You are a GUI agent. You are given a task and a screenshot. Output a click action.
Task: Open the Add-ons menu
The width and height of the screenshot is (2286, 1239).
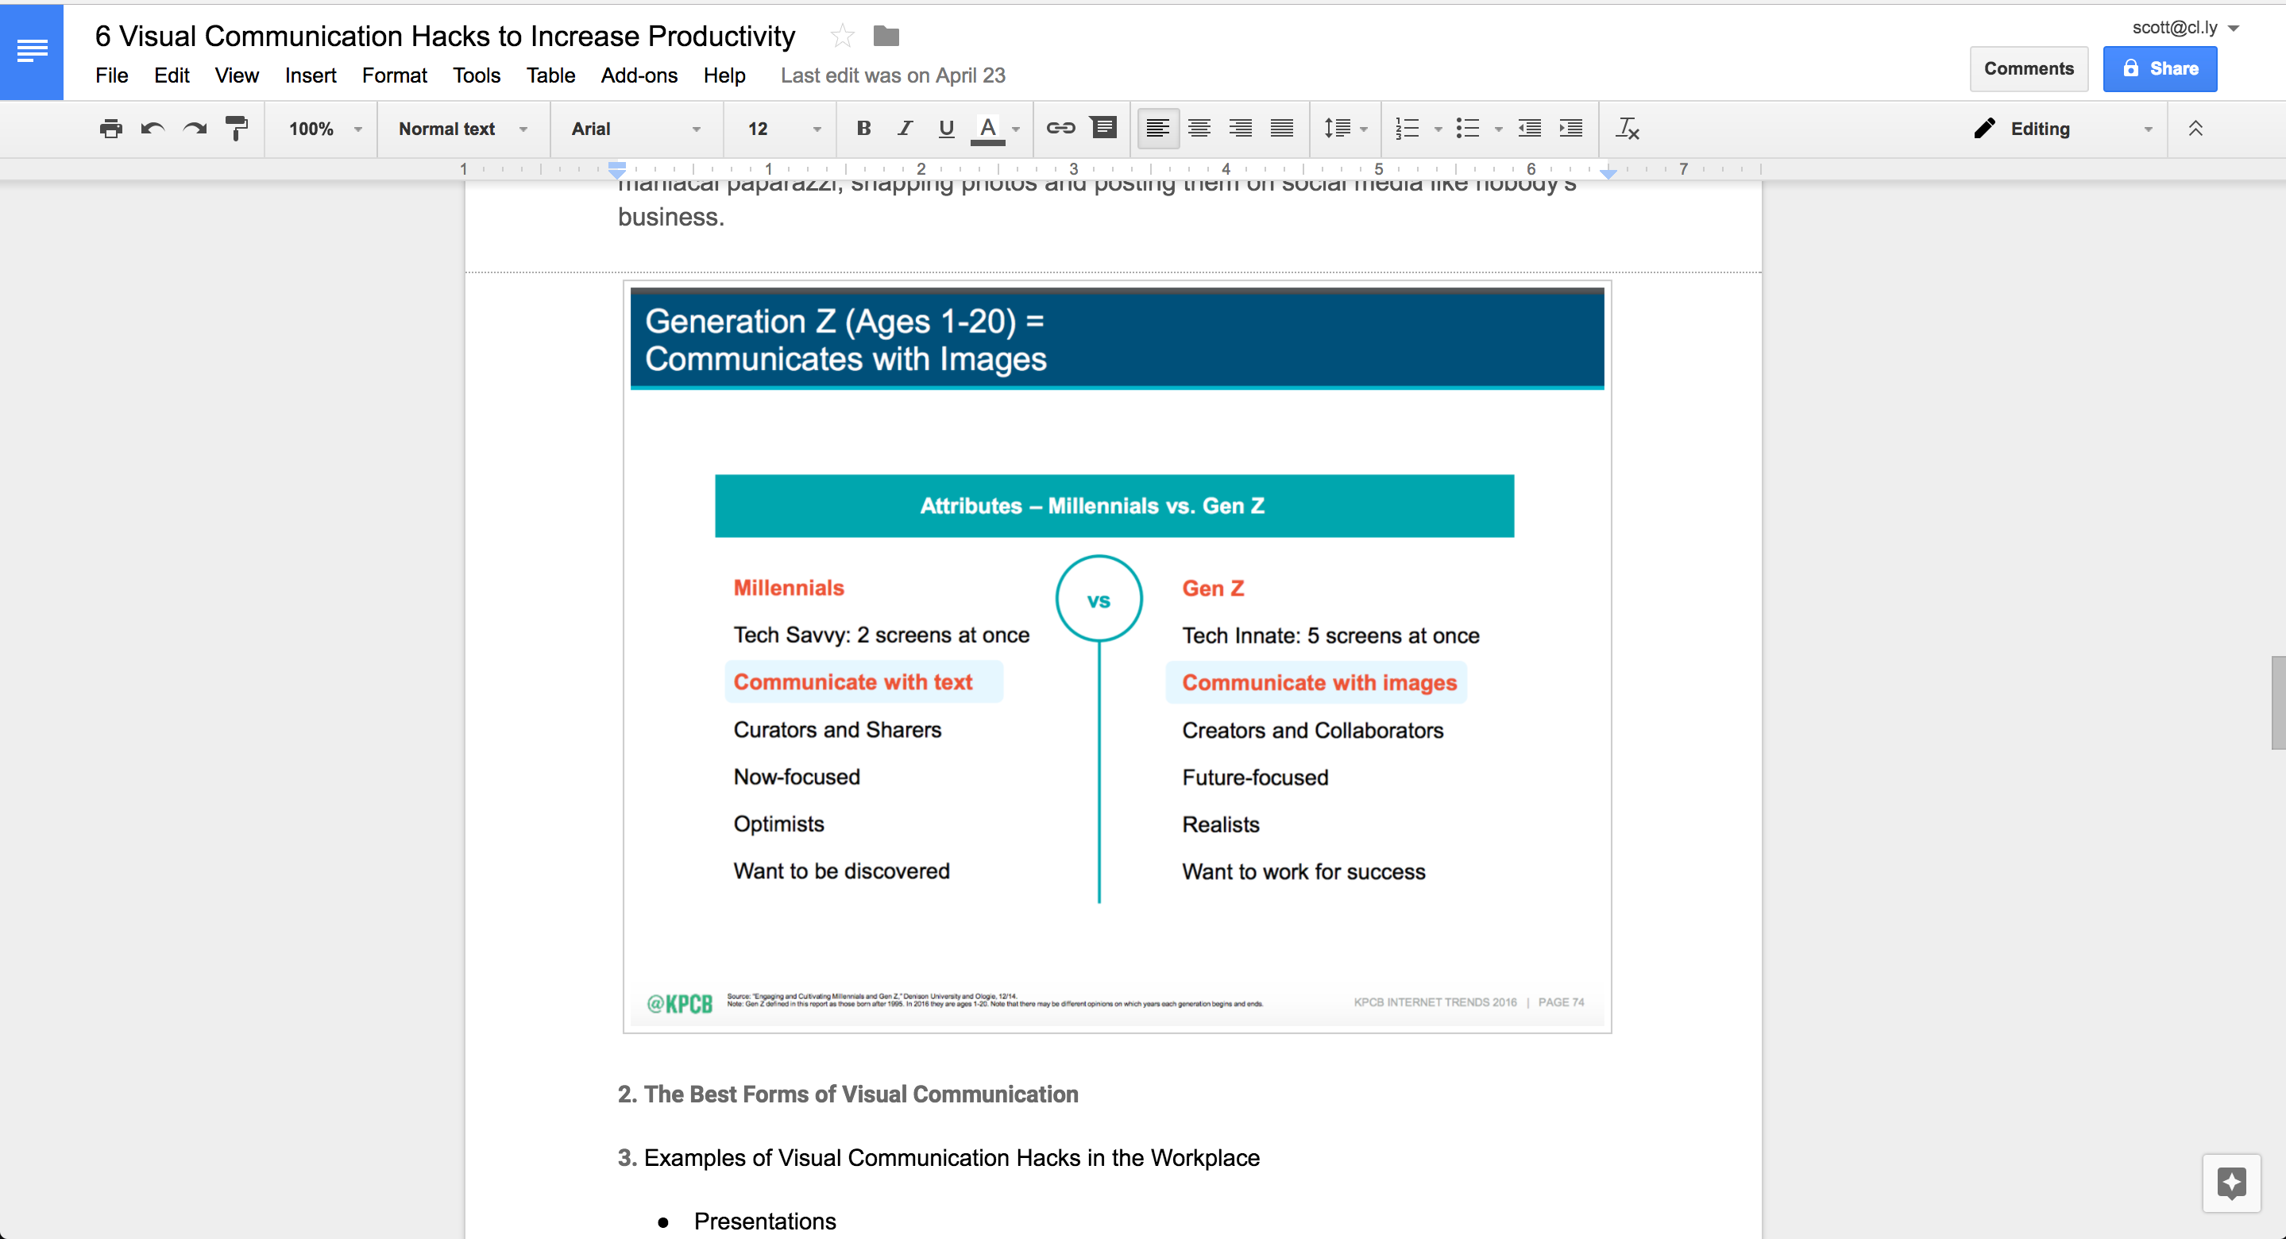[639, 75]
